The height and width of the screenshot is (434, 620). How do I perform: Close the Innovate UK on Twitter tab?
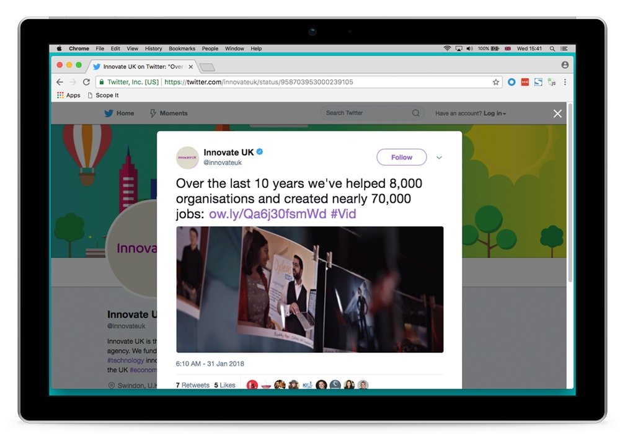(190, 67)
